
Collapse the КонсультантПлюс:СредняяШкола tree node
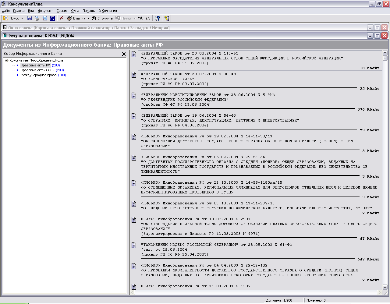click(6, 60)
